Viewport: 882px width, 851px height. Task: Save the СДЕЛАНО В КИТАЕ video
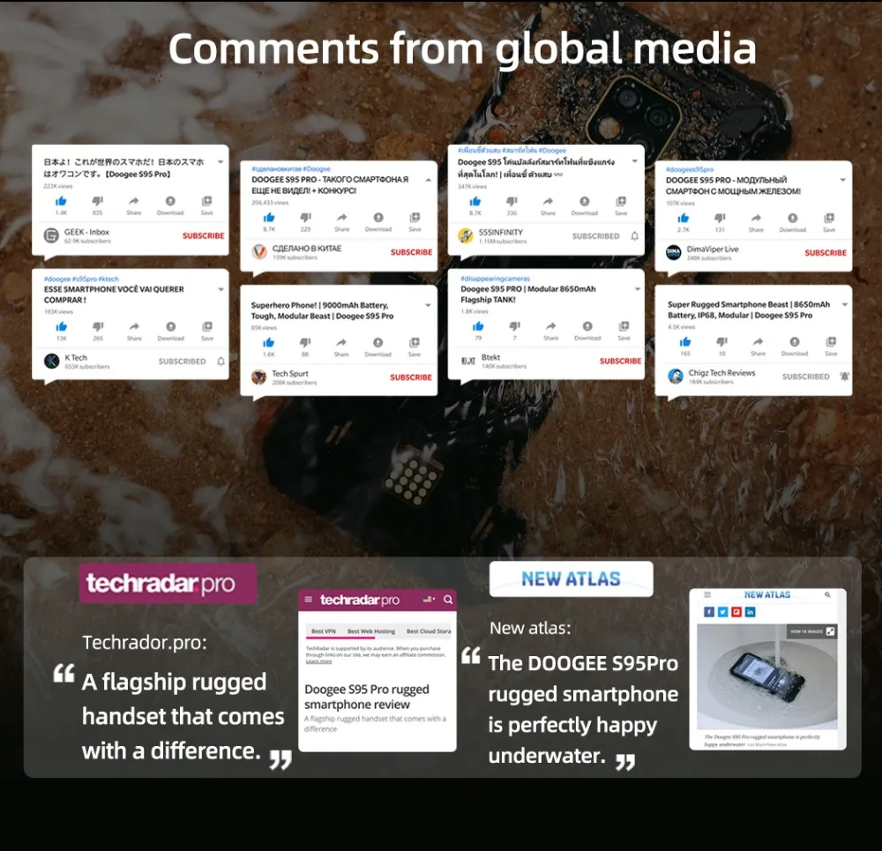point(415,218)
